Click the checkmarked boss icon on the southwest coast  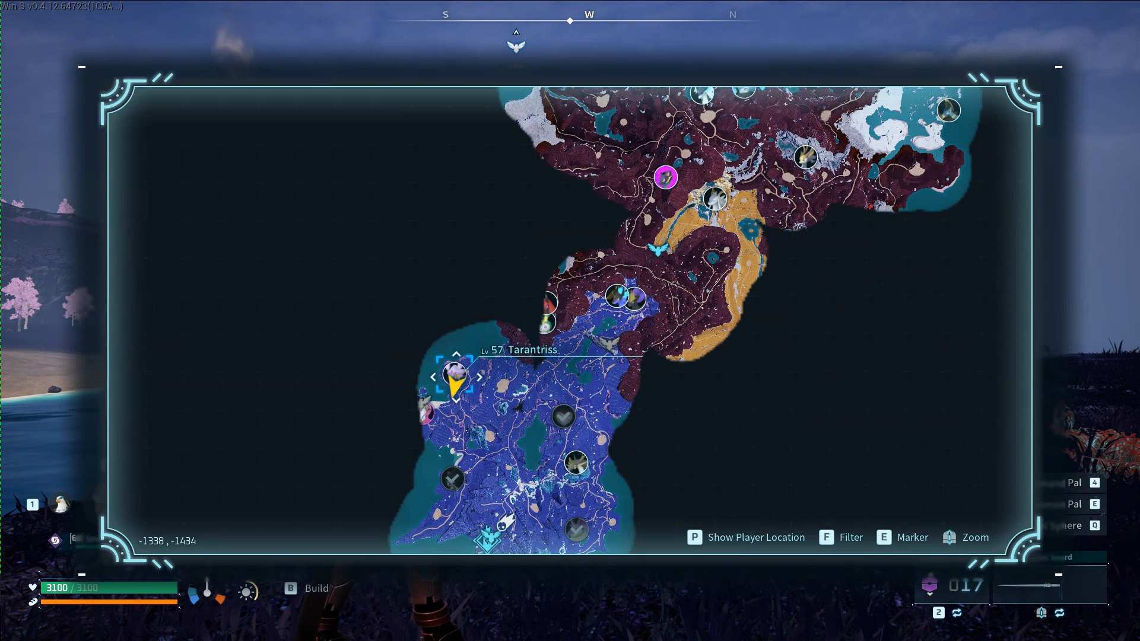(453, 478)
